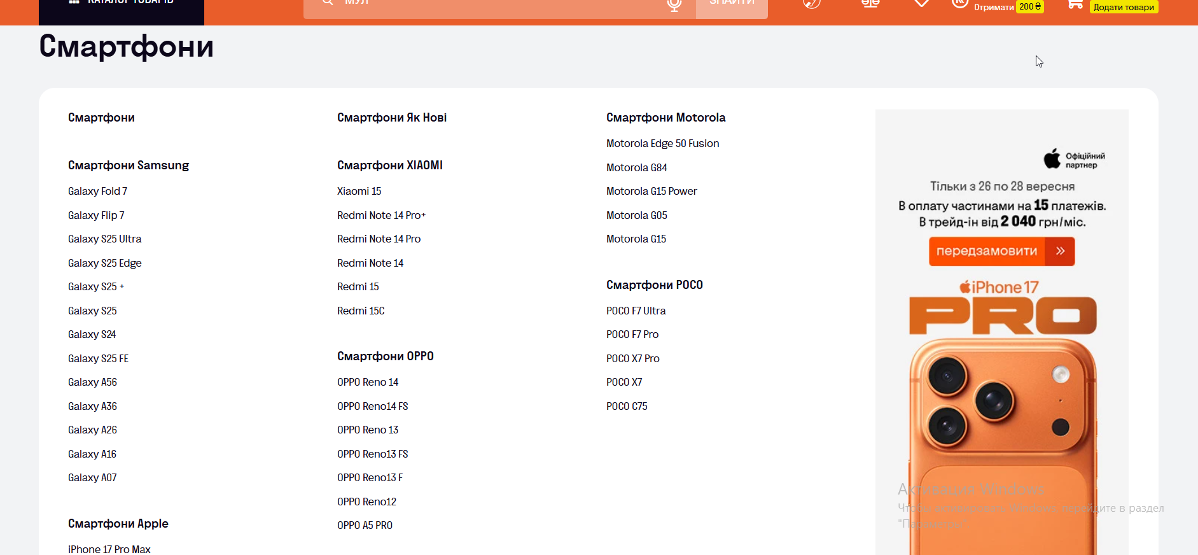Select 'Galaxy A56' link
Screen dimensions: 1198x555
(x=93, y=383)
